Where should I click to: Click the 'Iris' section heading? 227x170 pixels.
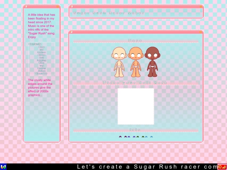(135, 130)
